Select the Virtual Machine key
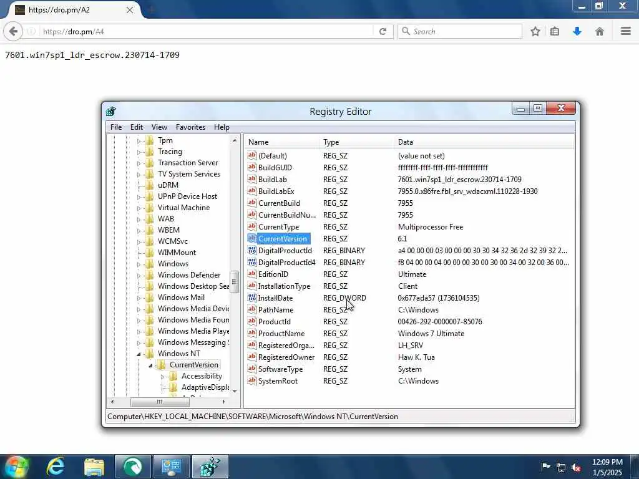639x479 pixels. [183, 207]
